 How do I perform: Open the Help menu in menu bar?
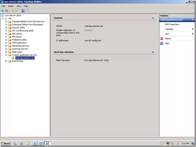coord(26,6)
